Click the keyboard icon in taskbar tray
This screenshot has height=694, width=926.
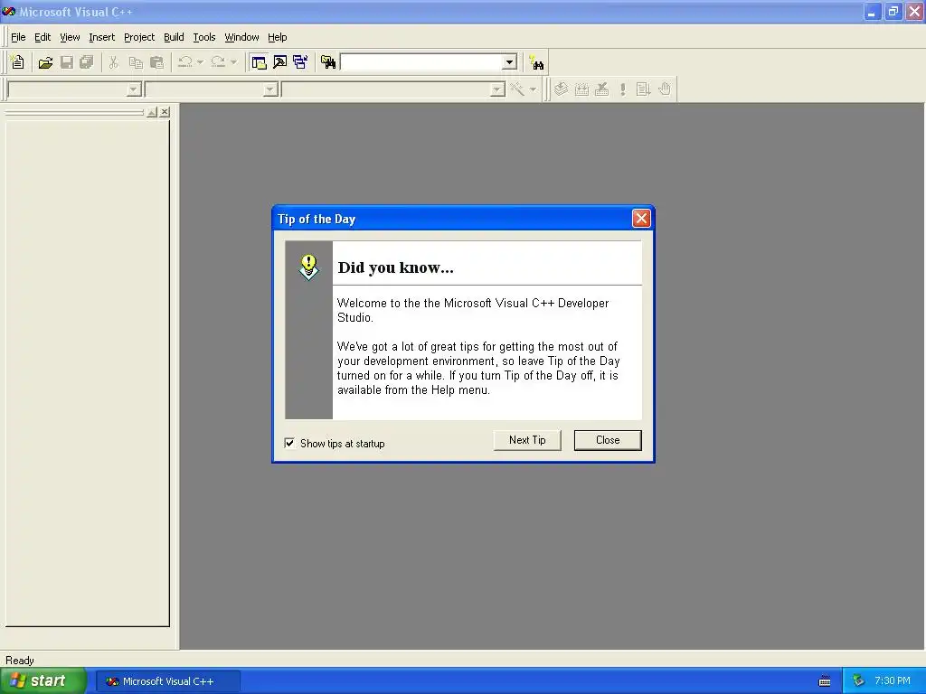825,681
